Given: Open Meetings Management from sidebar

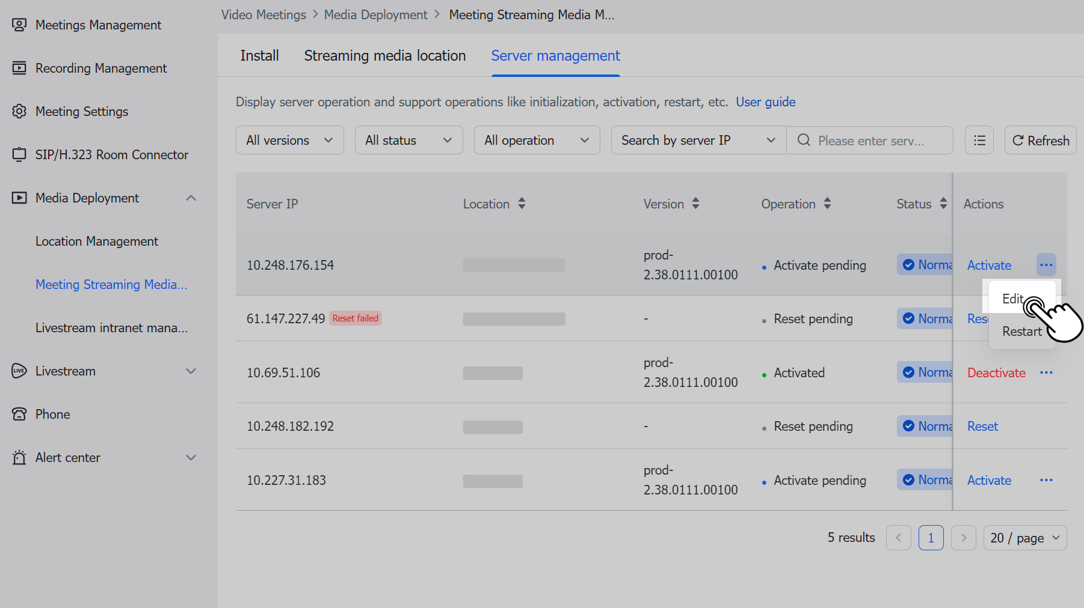Looking at the screenshot, I should click(99, 25).
